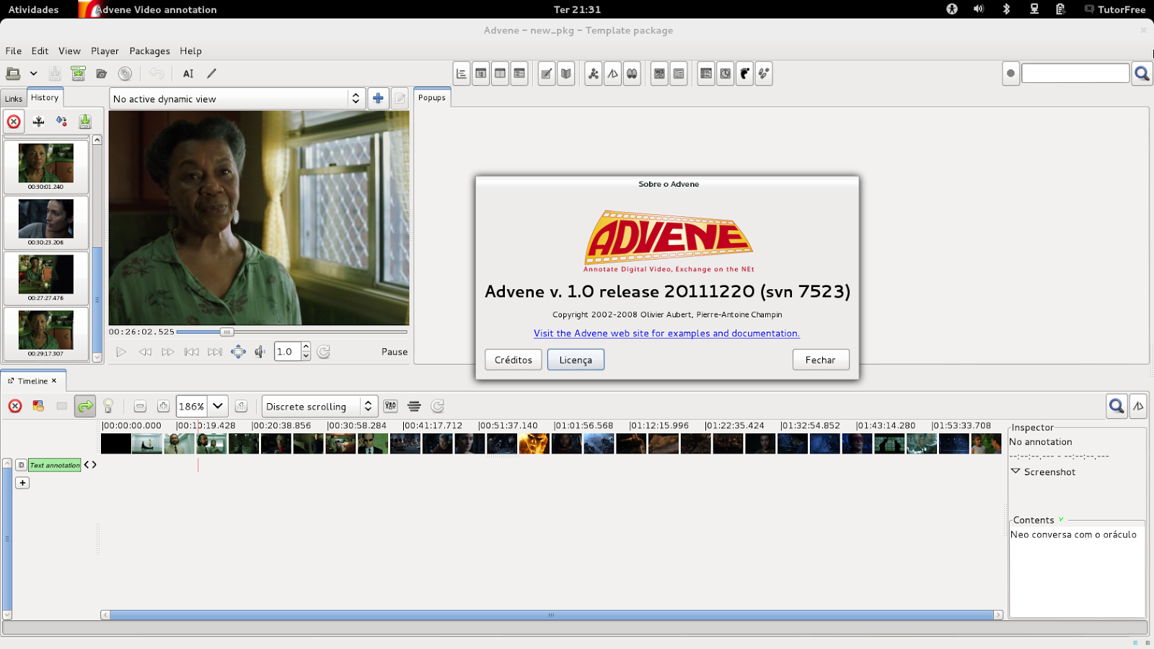Click the Licença button

[576, 360]
